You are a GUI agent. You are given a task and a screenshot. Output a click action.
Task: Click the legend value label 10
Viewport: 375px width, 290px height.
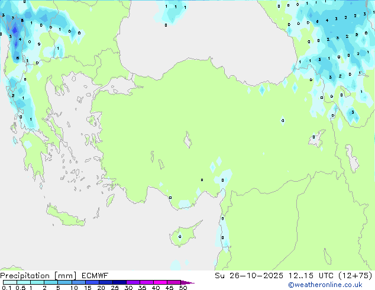(x=74, y=288)
